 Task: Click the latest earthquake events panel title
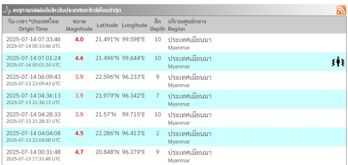(67, 10)
